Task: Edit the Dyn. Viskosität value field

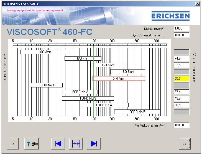Action: (181, 35)
